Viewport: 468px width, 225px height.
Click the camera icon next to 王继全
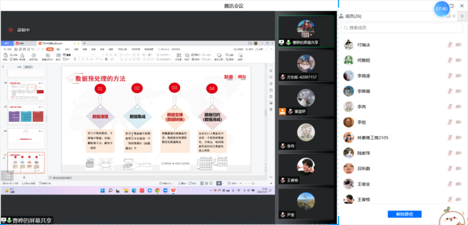click(x=458, y=184)
